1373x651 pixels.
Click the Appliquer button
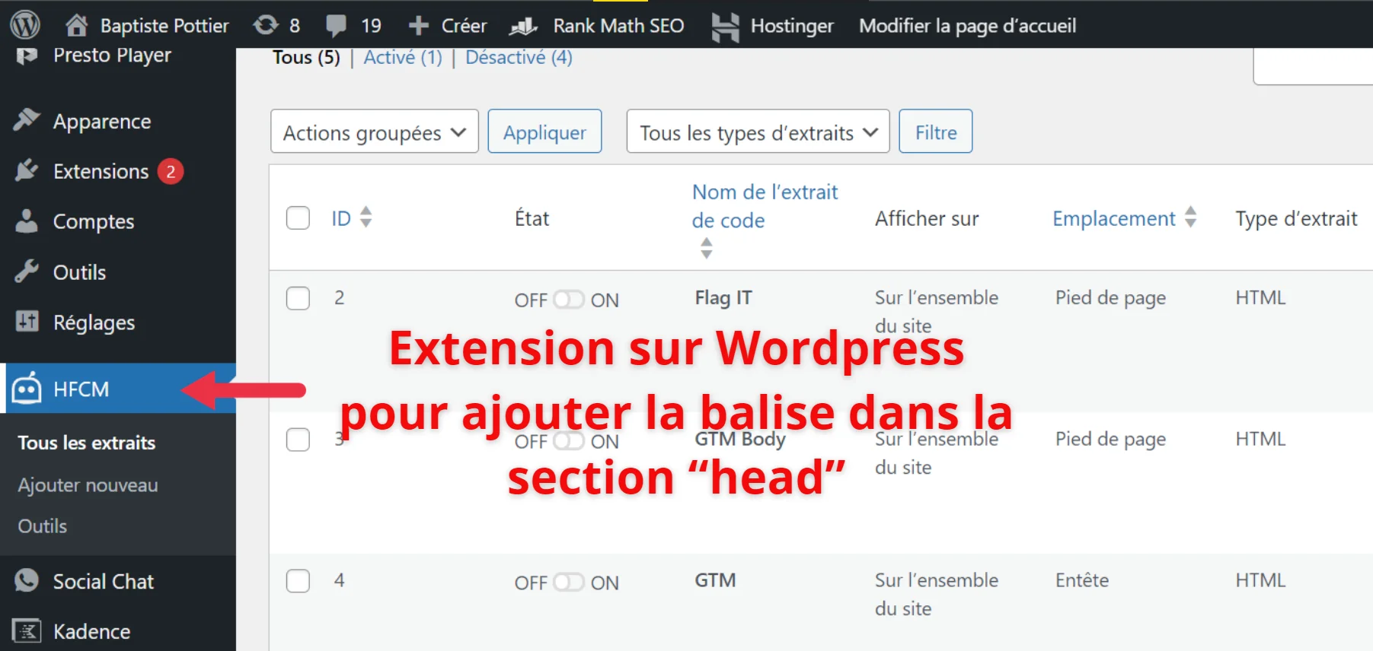point(545,132)
